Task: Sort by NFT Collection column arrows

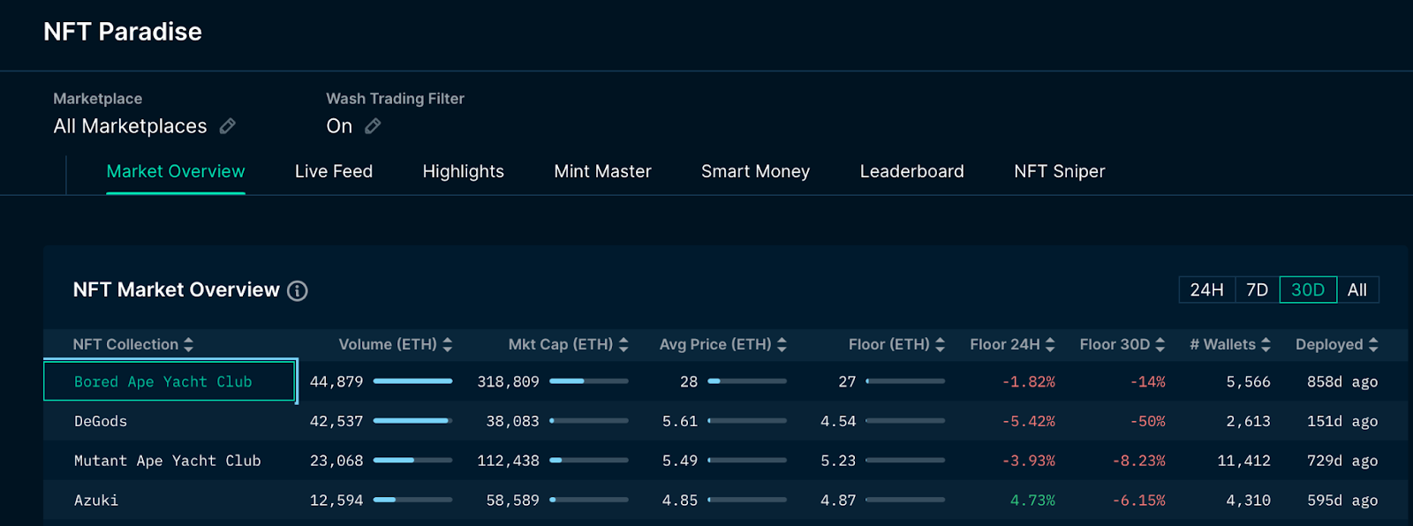Action: [189, 344]
